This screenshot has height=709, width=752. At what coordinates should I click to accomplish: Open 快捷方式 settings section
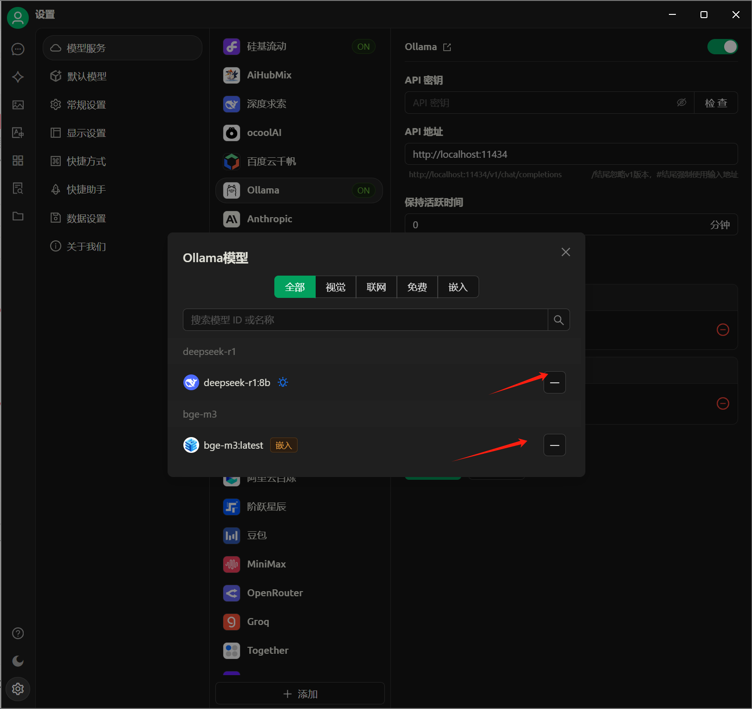pyautogui.click(x=123, y=161)
